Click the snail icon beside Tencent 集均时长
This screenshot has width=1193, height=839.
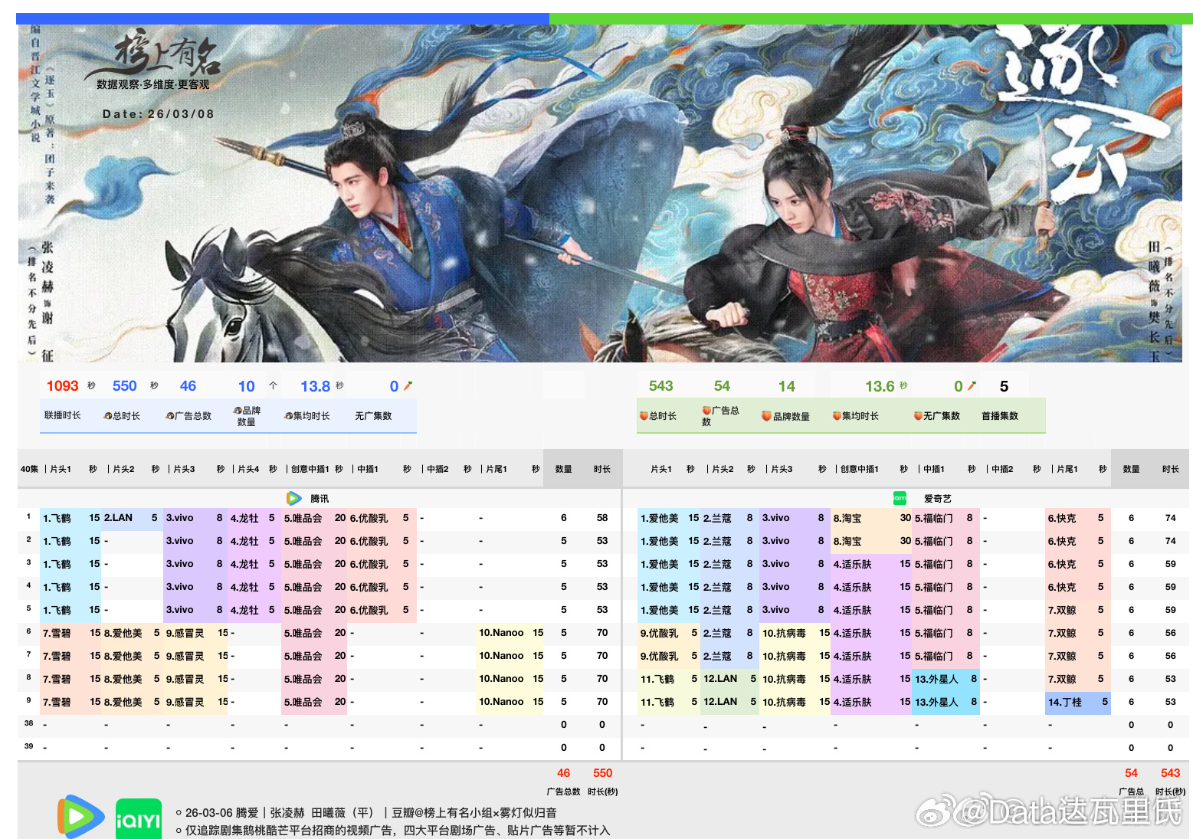coord(289,416)
